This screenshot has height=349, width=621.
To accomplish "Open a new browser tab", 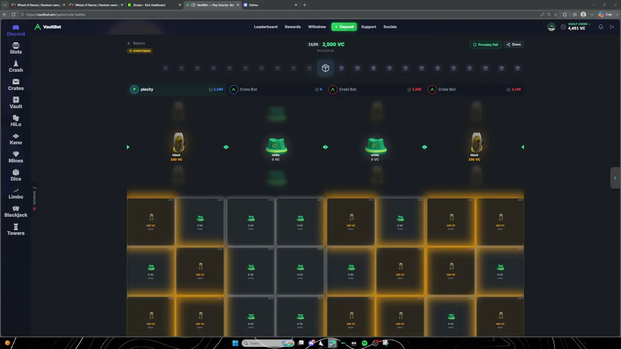I will click(305, 5).
